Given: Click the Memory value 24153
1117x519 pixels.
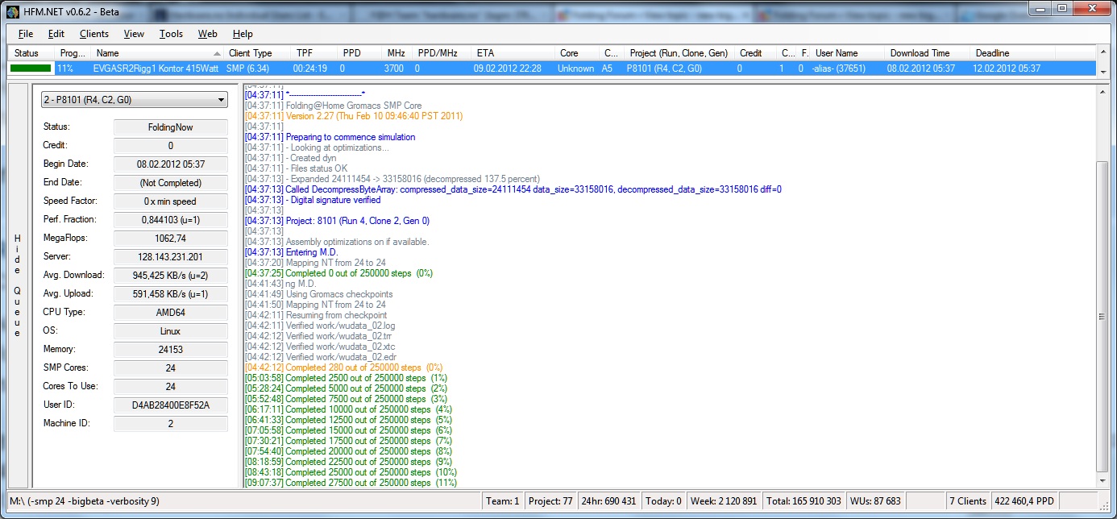Looking at the screenshot, I should (170, 350).
